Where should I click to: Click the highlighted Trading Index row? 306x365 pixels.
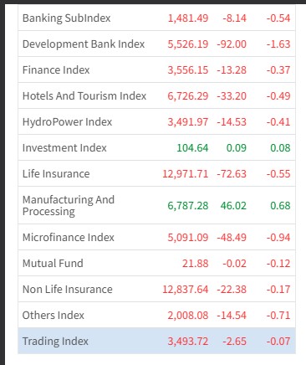coord(156,341)
